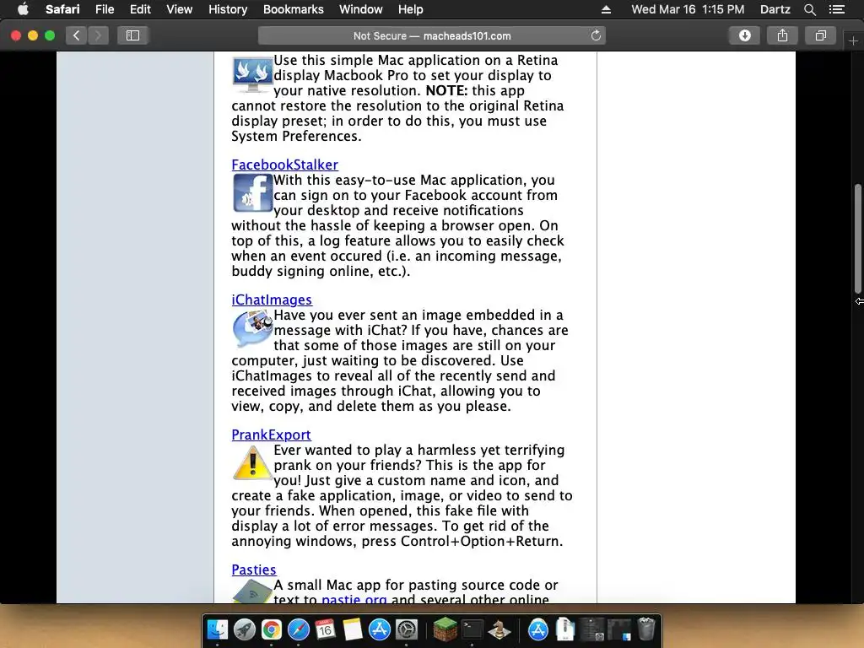The image size is (864, 648).
Task: Open Finder from the Dock
Action: (x=218, y=629)
